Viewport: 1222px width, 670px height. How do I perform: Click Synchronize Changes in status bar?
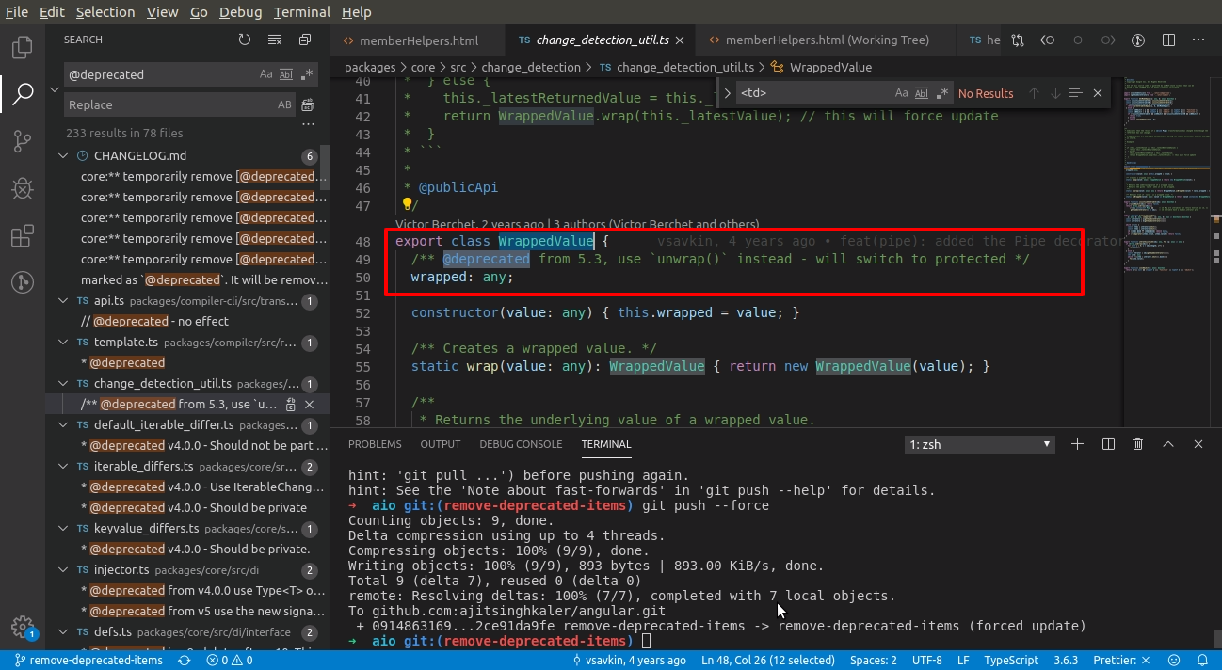[x=185, y=660]
